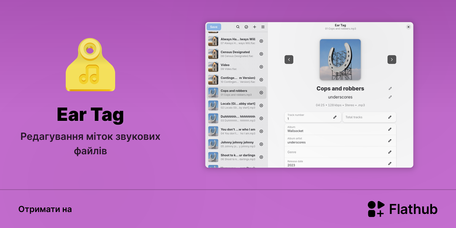The height and width of the screenshot is (228, 456).
Task: Click the 04:25 • 128 kbps info line
Action: pyautogui.click(x=340, y=105)
